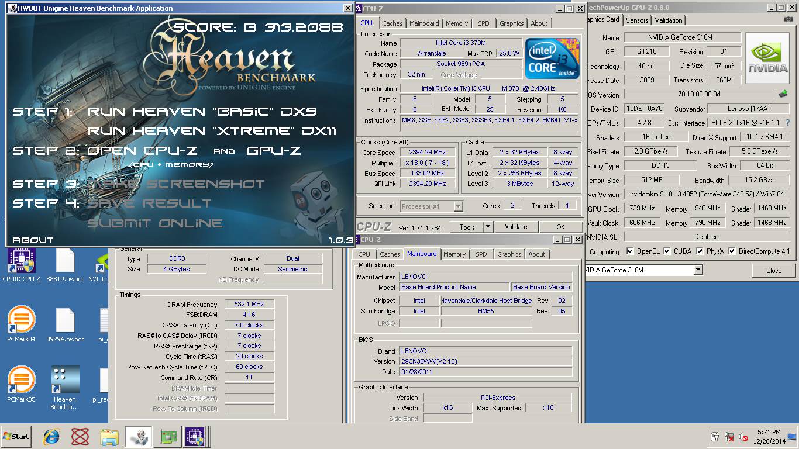Click the Tools button in CPU-Z
The image size is (799, 449).
point(467,227)
